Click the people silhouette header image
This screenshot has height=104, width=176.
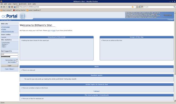(x=23, y=16)
